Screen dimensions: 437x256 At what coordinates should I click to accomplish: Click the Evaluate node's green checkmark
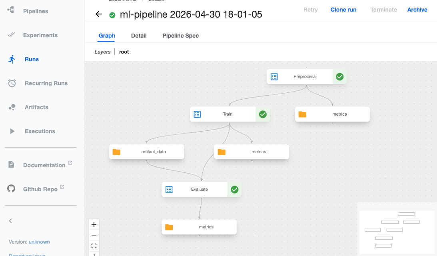pos(234,190)
